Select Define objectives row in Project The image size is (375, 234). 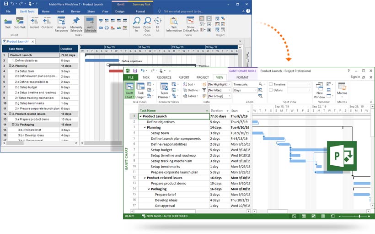coord(161,122)
